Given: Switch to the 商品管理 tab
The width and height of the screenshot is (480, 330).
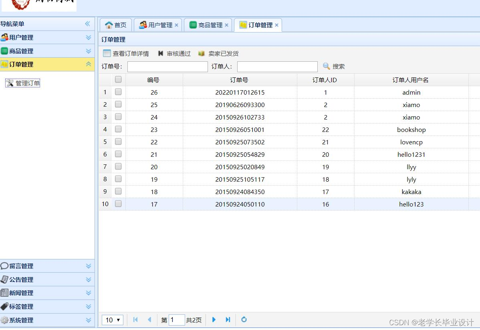Looking at the screenshot, I should tap(208, 25).
